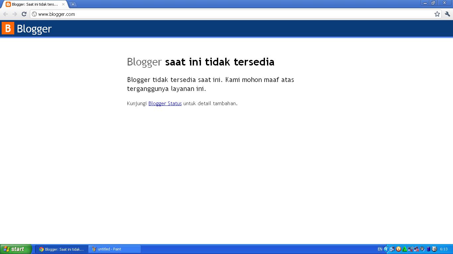Click the 6:13 taskbar clock
The height and width of the screenshot is (254, 453).
(x=444, y=249)
